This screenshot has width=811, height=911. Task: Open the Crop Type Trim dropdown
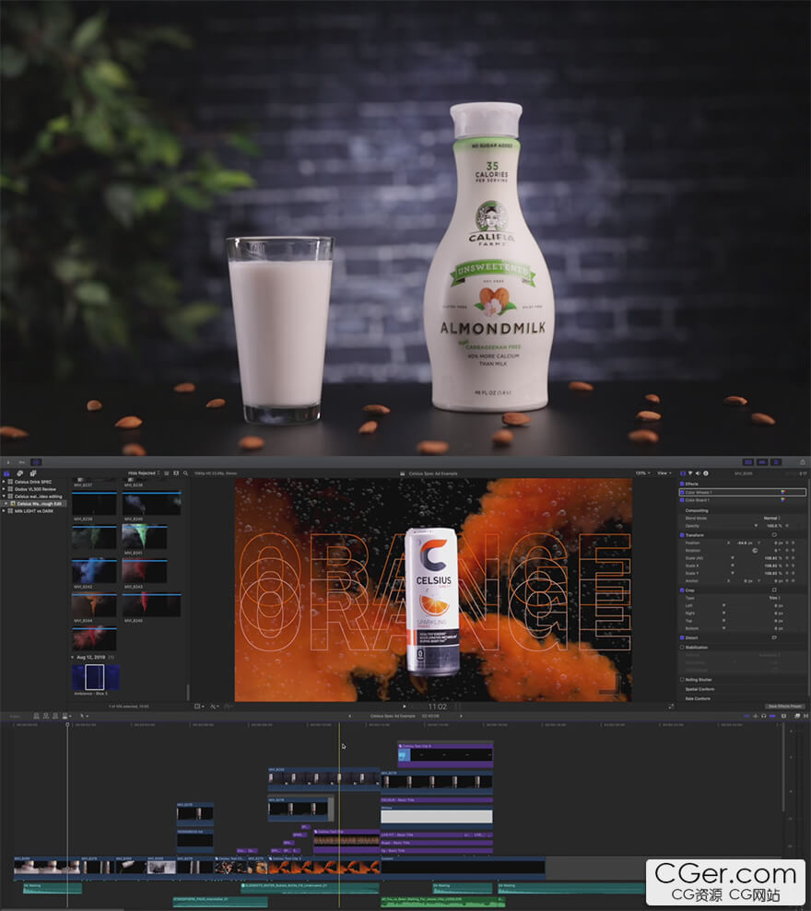tap(774, 598)
